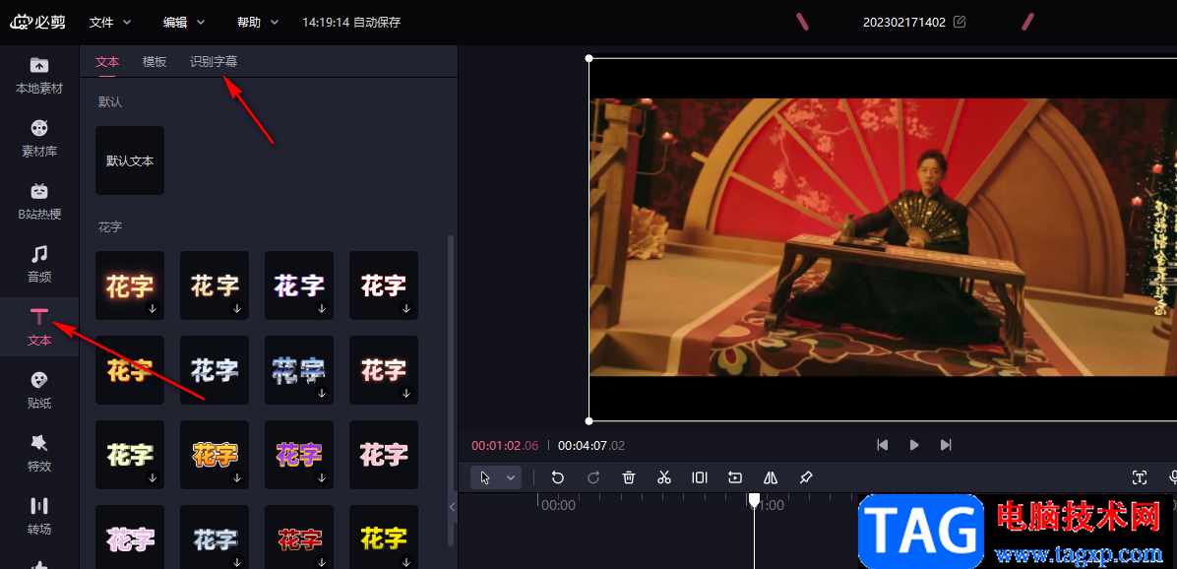Click the total duration 00:04:07.02
The height and width of the screenshot is (569, 1177).
click(x=591, y=445)
